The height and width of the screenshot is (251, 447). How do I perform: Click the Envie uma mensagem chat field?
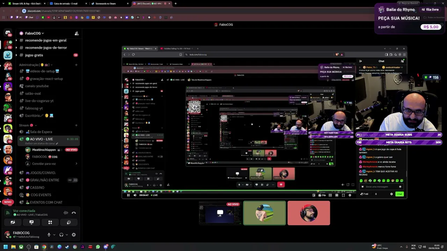[x=382, y=187]
